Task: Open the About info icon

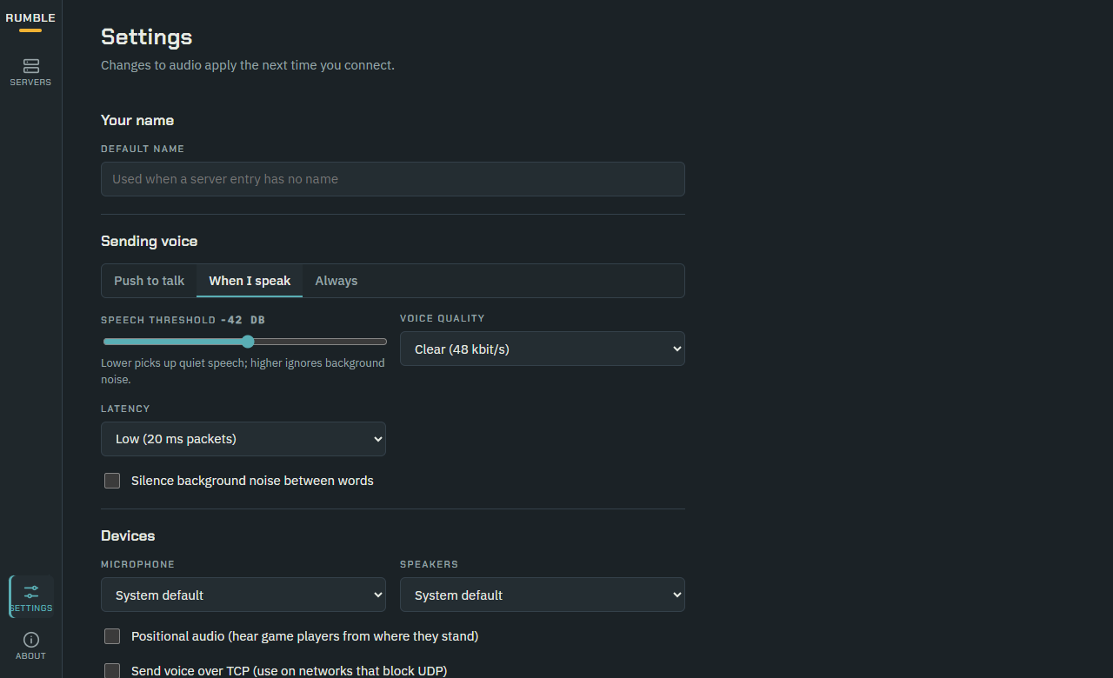Action: click(x=30, y=640)
